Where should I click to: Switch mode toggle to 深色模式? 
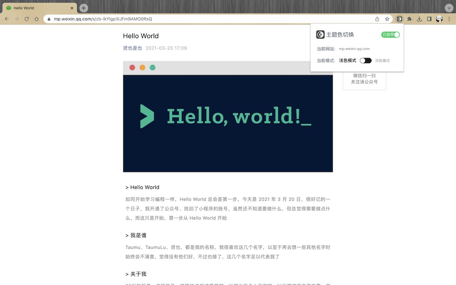366,61
